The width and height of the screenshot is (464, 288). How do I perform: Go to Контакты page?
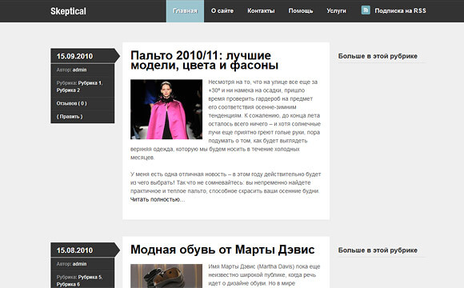coord(261,11)
